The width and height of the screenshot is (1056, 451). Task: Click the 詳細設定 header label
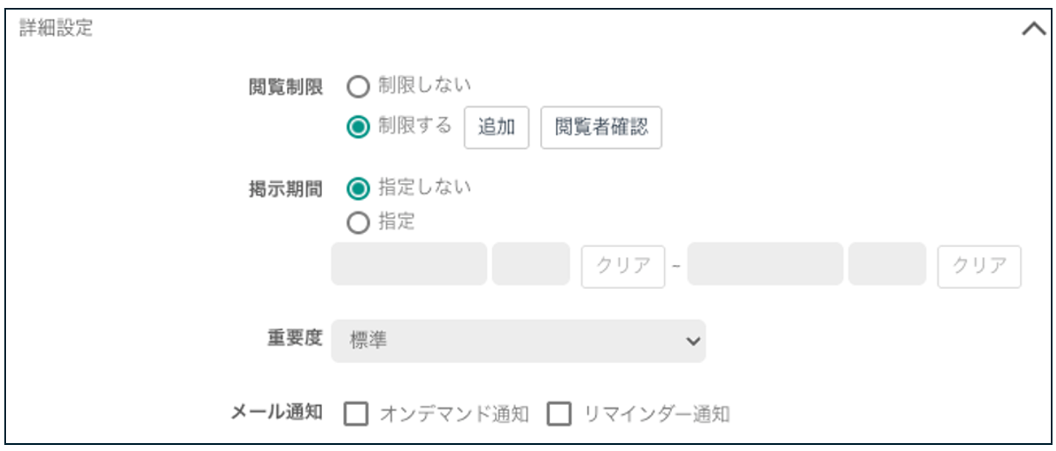57,28
